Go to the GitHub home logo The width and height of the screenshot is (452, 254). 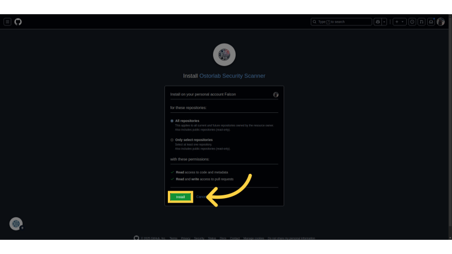[18, 22]
